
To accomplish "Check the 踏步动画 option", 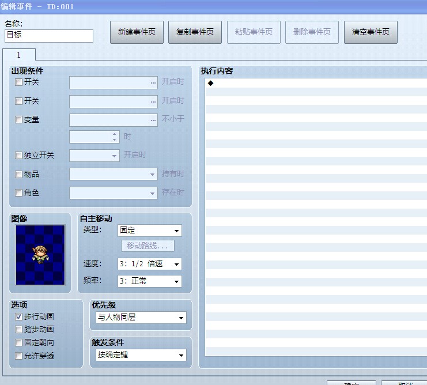I will pos(18,330).
